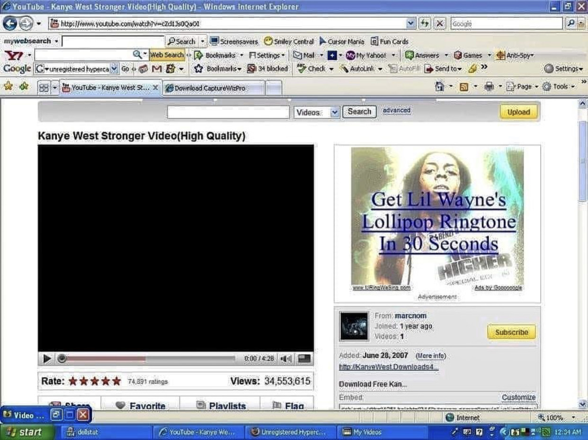Click Gmail M icon in Google toolbar
The height and width of the screenshot is (440, 588).
tap(157, 69)
